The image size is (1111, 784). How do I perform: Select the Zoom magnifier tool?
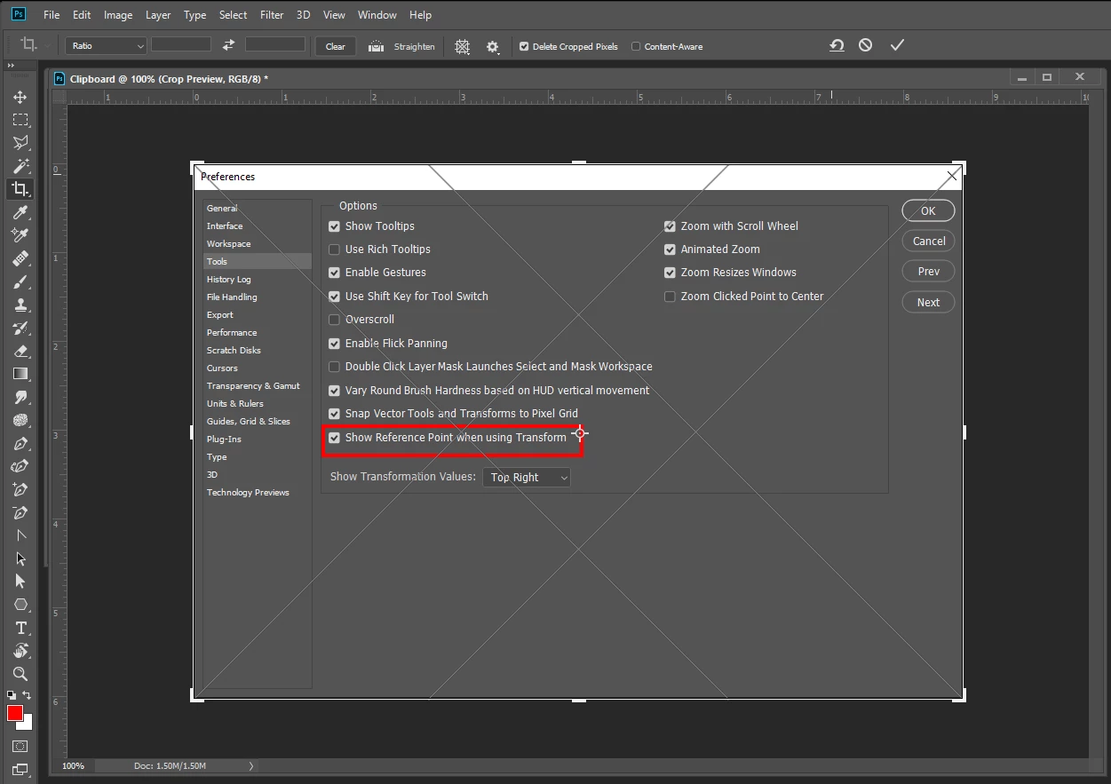pyautogui.click(x=20, y=674)
